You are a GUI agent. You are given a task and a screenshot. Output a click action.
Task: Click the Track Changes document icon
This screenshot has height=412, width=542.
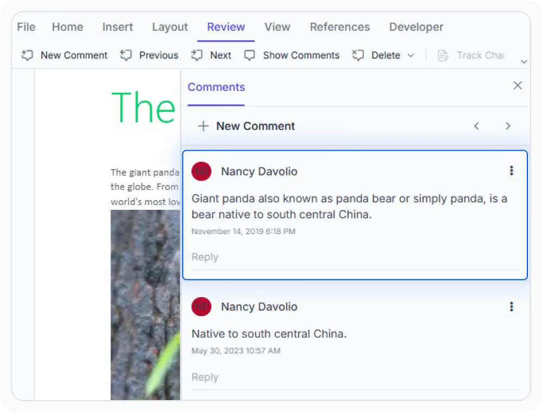pos(443,55)
